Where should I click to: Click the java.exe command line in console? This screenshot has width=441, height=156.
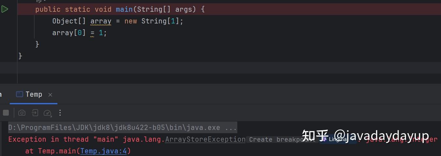click(x=123, y=128)
